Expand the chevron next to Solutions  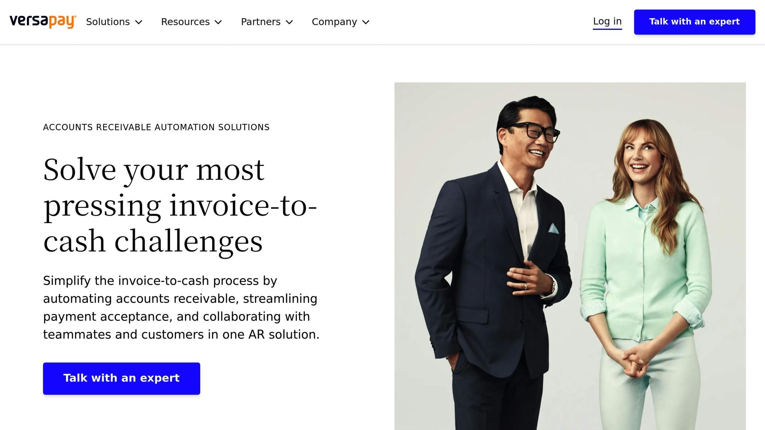[x=139, y=22]
